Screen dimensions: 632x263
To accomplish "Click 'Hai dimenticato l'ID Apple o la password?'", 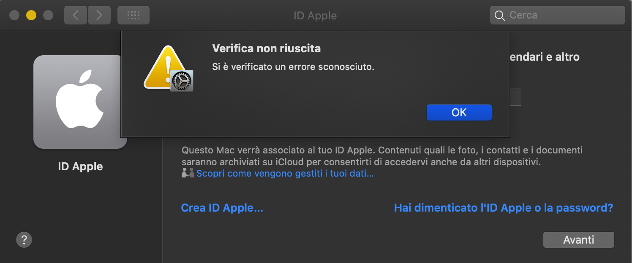I will click(504, 207).
